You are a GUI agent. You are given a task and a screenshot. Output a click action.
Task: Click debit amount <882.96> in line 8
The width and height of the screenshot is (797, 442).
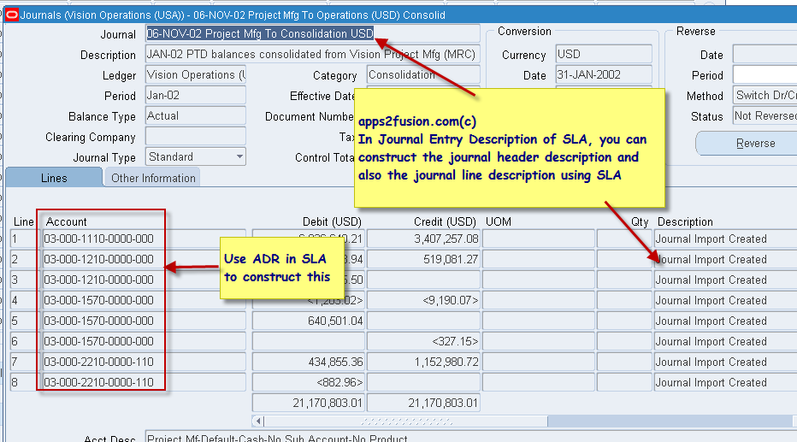tap(309, 382)
